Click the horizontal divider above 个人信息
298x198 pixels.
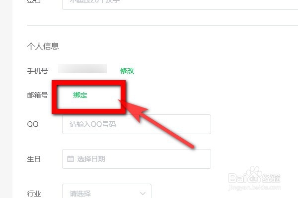click(x=162, y=25)
